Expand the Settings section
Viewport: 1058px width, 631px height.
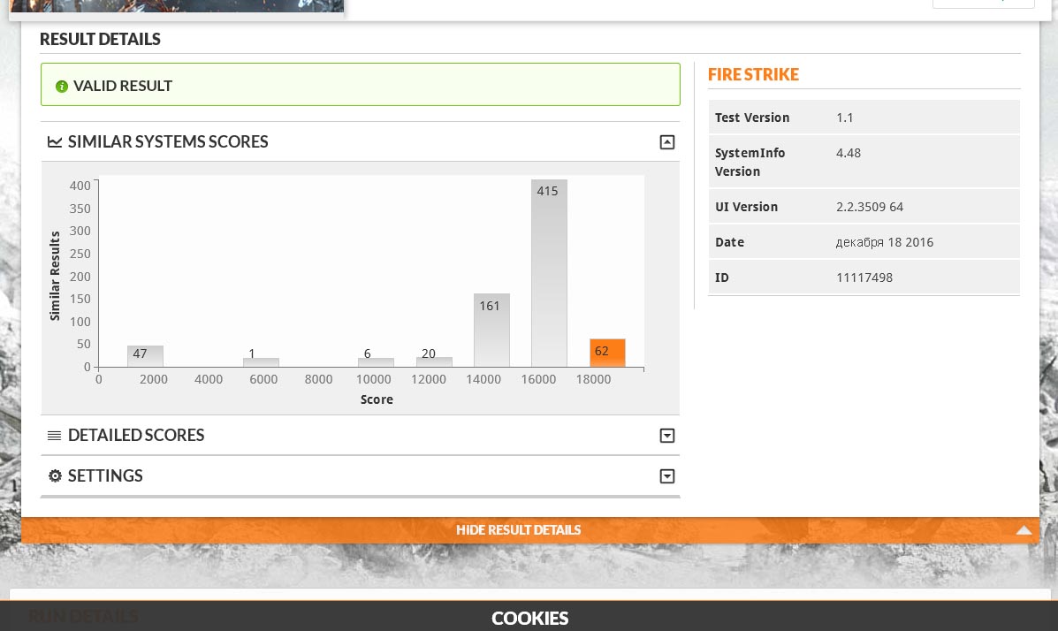(666, 476)
